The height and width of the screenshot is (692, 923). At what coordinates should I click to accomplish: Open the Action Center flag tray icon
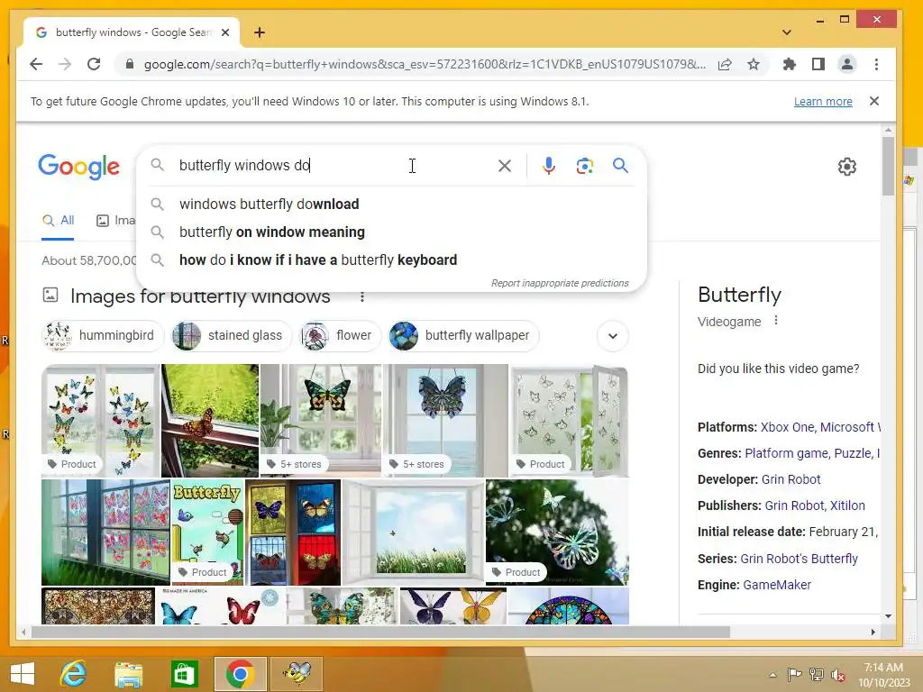pos(794,675)
